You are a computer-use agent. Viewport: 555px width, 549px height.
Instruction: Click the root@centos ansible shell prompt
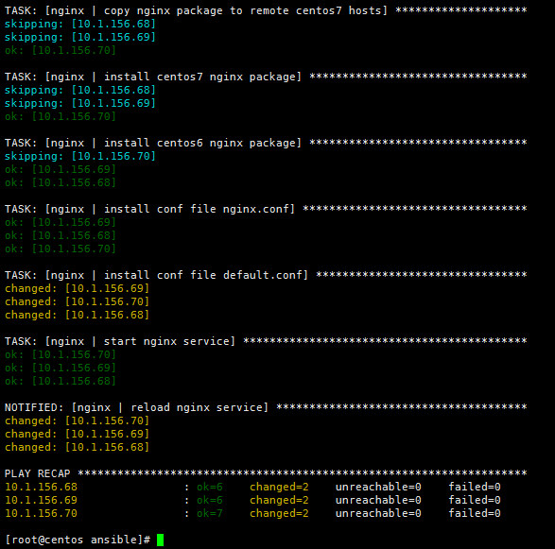click(x=78, y=540)
